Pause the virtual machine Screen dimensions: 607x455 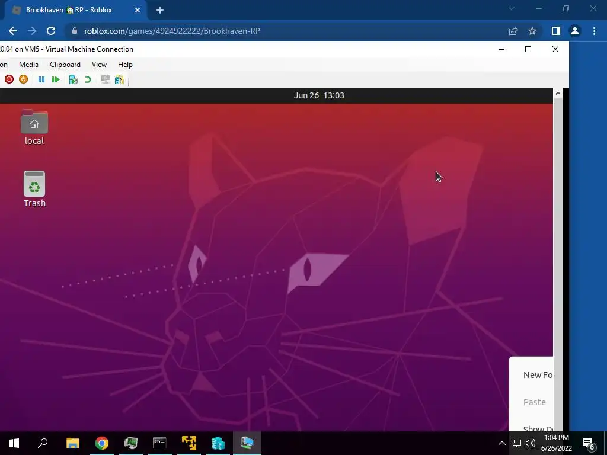[x=41, y=79]
